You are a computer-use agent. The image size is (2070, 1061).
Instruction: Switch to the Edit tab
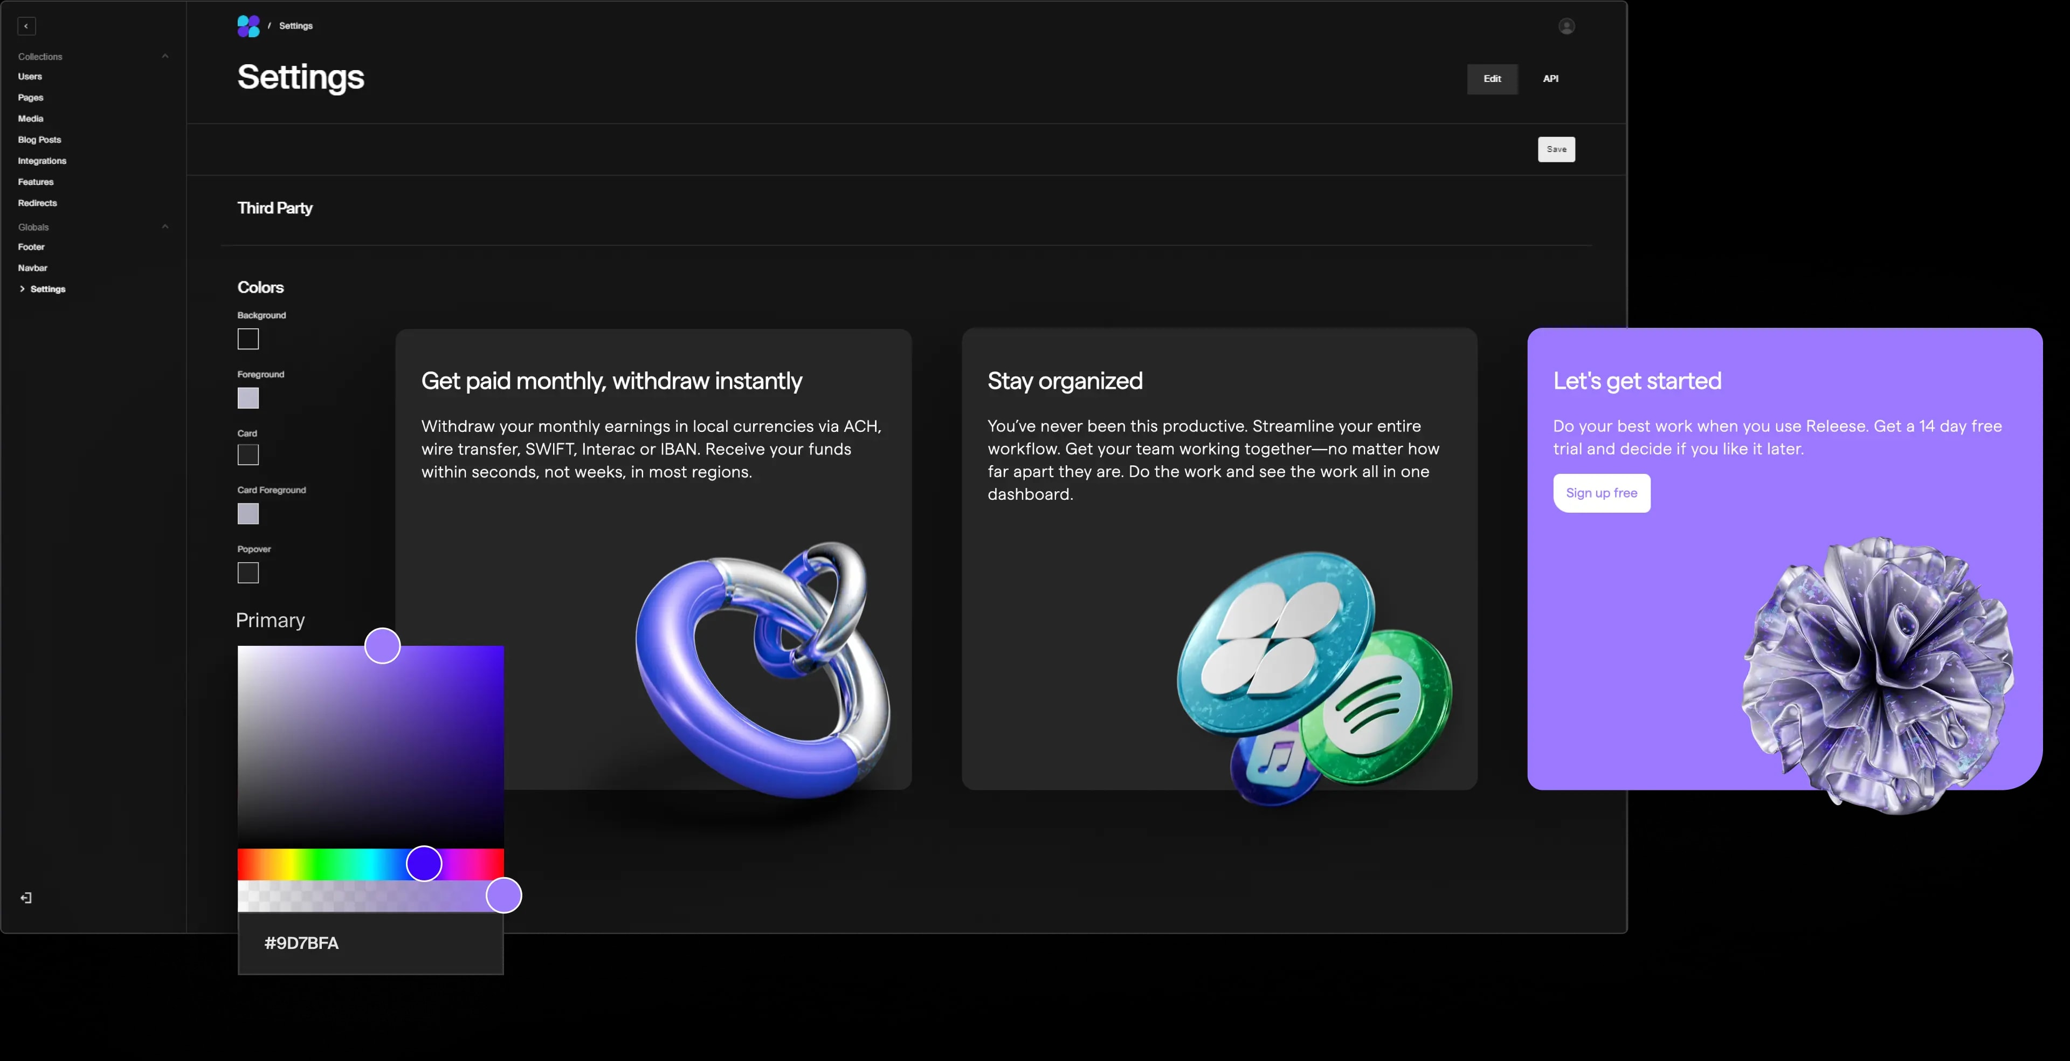click(x=1492, y=79)
